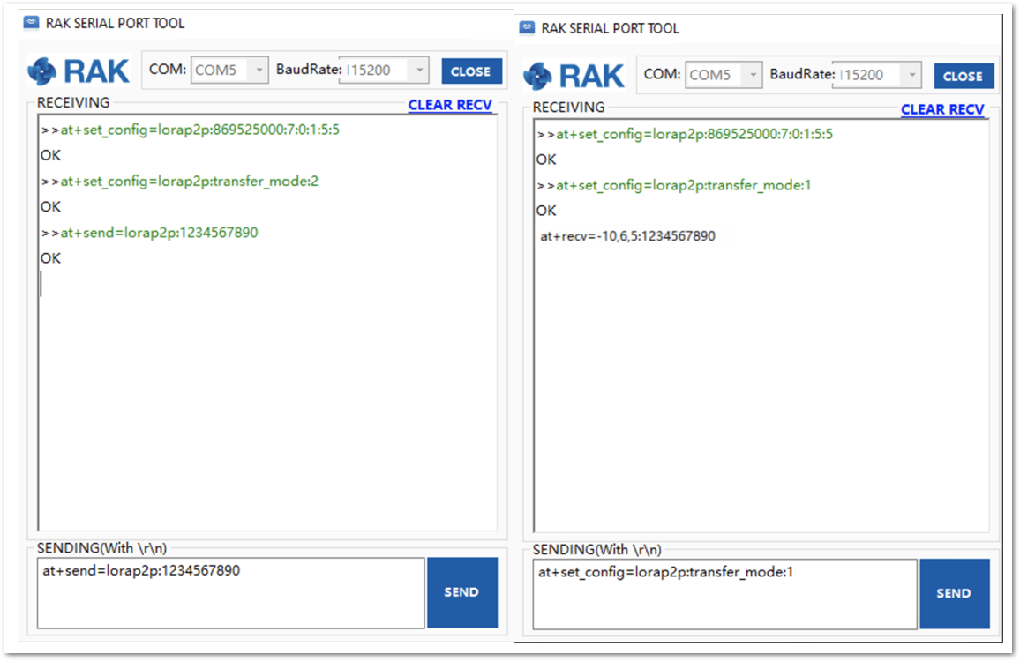Image resolution: width=1020 pixels, height=661 pixels.
Task: Click the transfer_mode:2 log line in left window
Action: click(x=180, y=182)
